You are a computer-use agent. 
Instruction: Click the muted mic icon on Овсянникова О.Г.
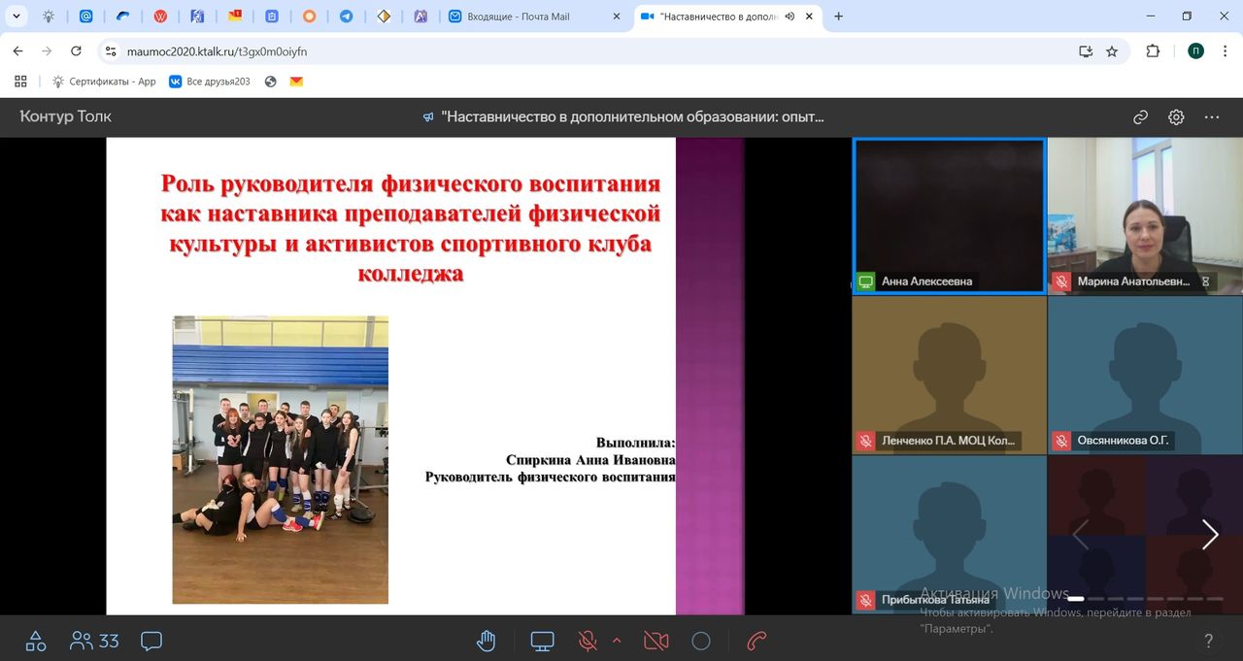1061,441
